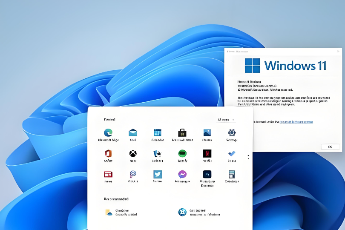Open the Calculator app
The height and width of the screenshot is (230, 345).
232,176
